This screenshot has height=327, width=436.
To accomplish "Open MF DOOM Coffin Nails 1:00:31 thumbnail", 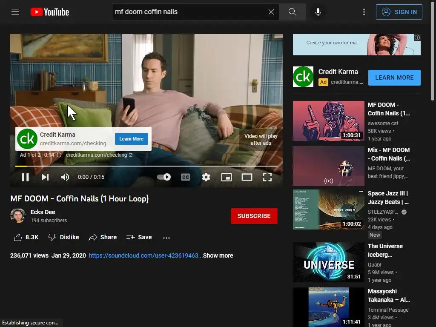I will coord(328,121).
